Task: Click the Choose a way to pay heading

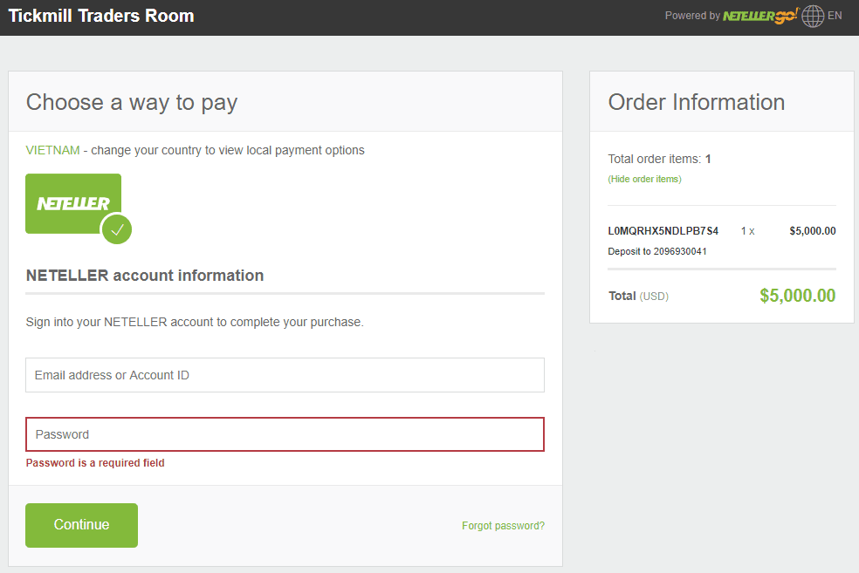Action: pos(132,102)
